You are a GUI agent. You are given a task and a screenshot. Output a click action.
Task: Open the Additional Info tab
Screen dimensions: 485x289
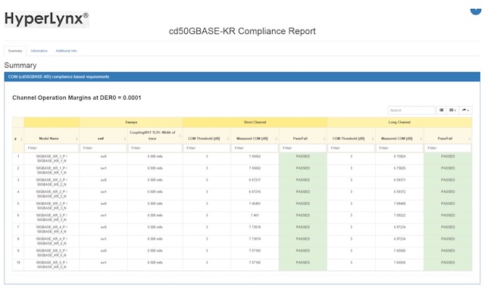pos(66,51)
